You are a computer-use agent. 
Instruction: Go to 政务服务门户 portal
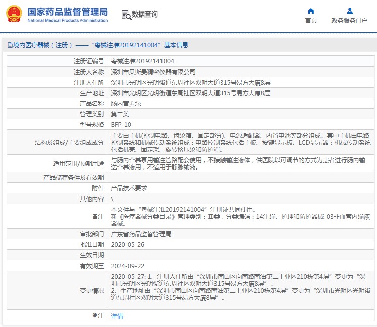[349, 21]
